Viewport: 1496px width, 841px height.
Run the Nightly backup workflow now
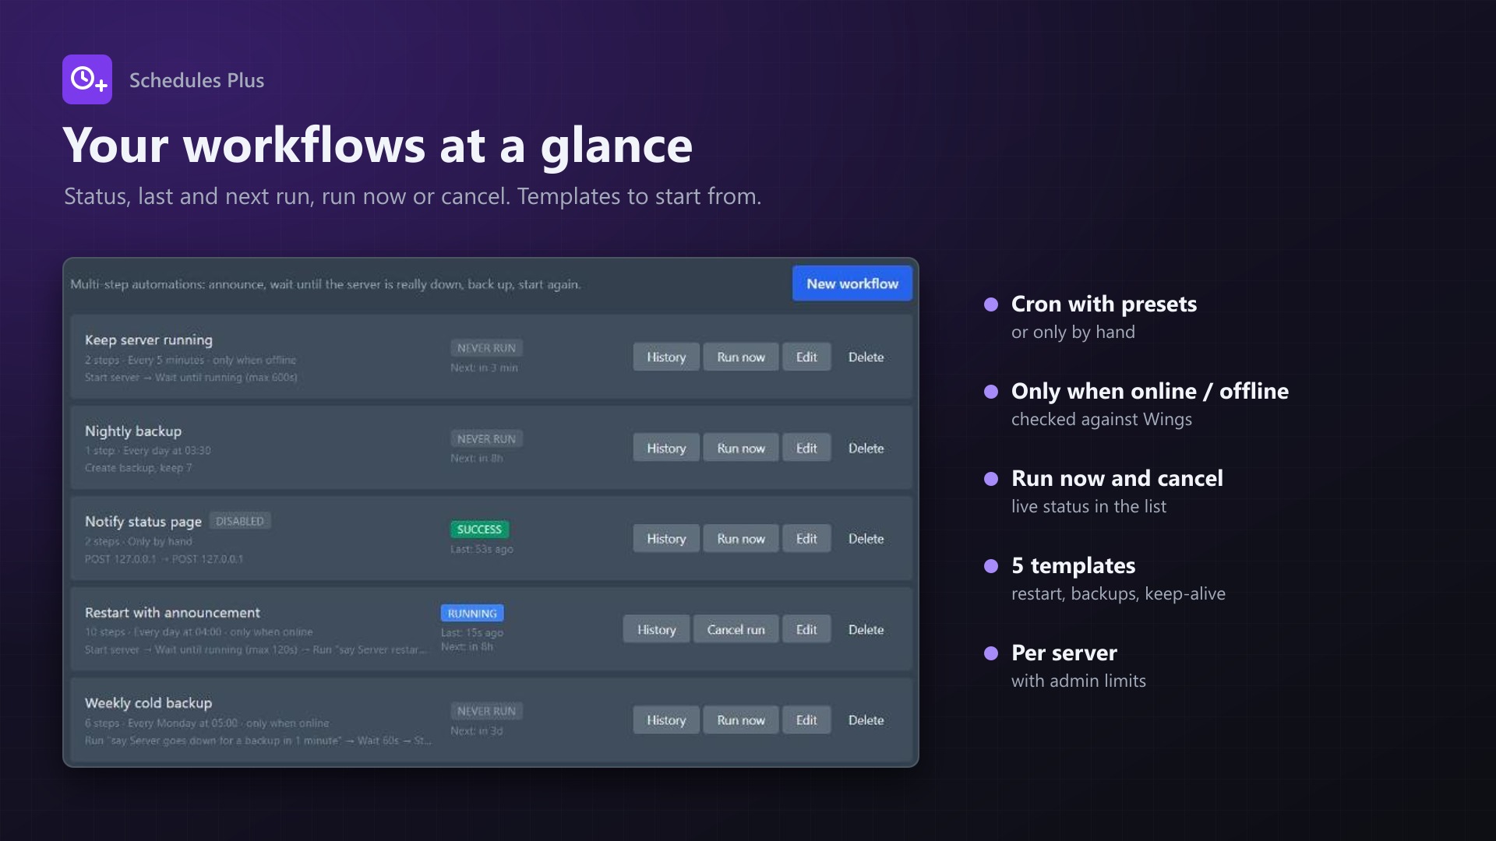(741, 448)
